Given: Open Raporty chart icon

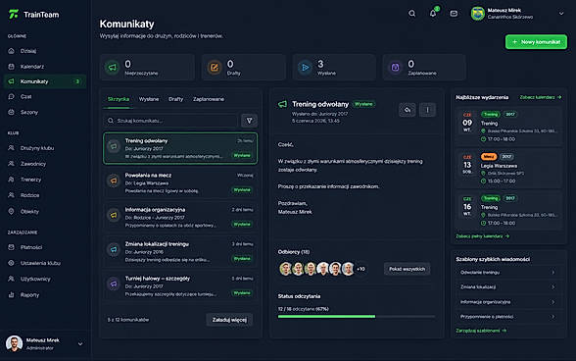Looking at the screenshot, I should (12, 294).
